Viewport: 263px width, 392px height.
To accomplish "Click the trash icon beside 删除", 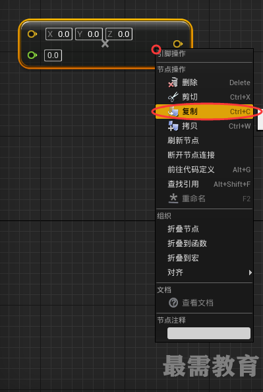I will pyautogui.click(x=173, y=82).
